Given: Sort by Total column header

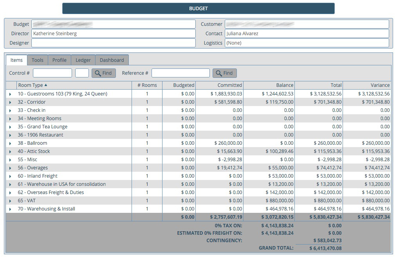Looking at the screenshot, I should (319, 85).
